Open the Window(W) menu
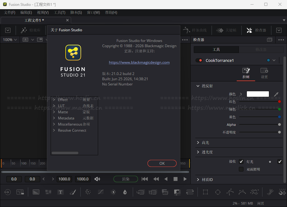 [x=93, y=13]
